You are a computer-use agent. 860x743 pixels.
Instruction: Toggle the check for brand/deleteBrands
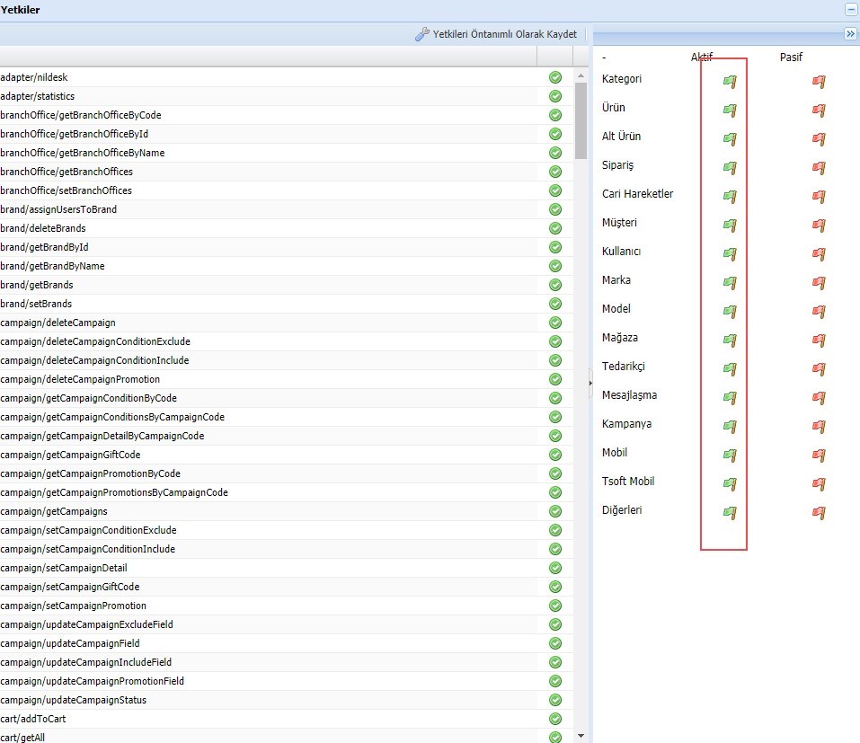(555, 228)
